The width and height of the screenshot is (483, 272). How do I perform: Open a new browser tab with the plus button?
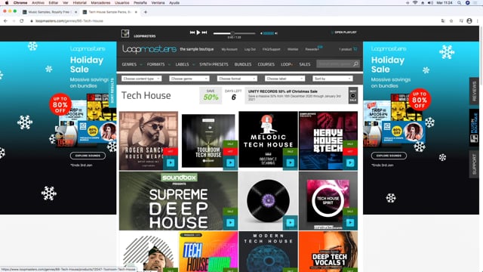(x=146, y=12)
